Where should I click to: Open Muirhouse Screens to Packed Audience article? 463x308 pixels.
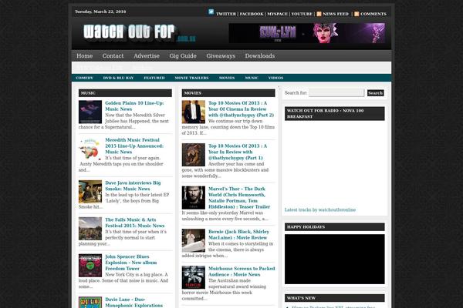[242, 272]
